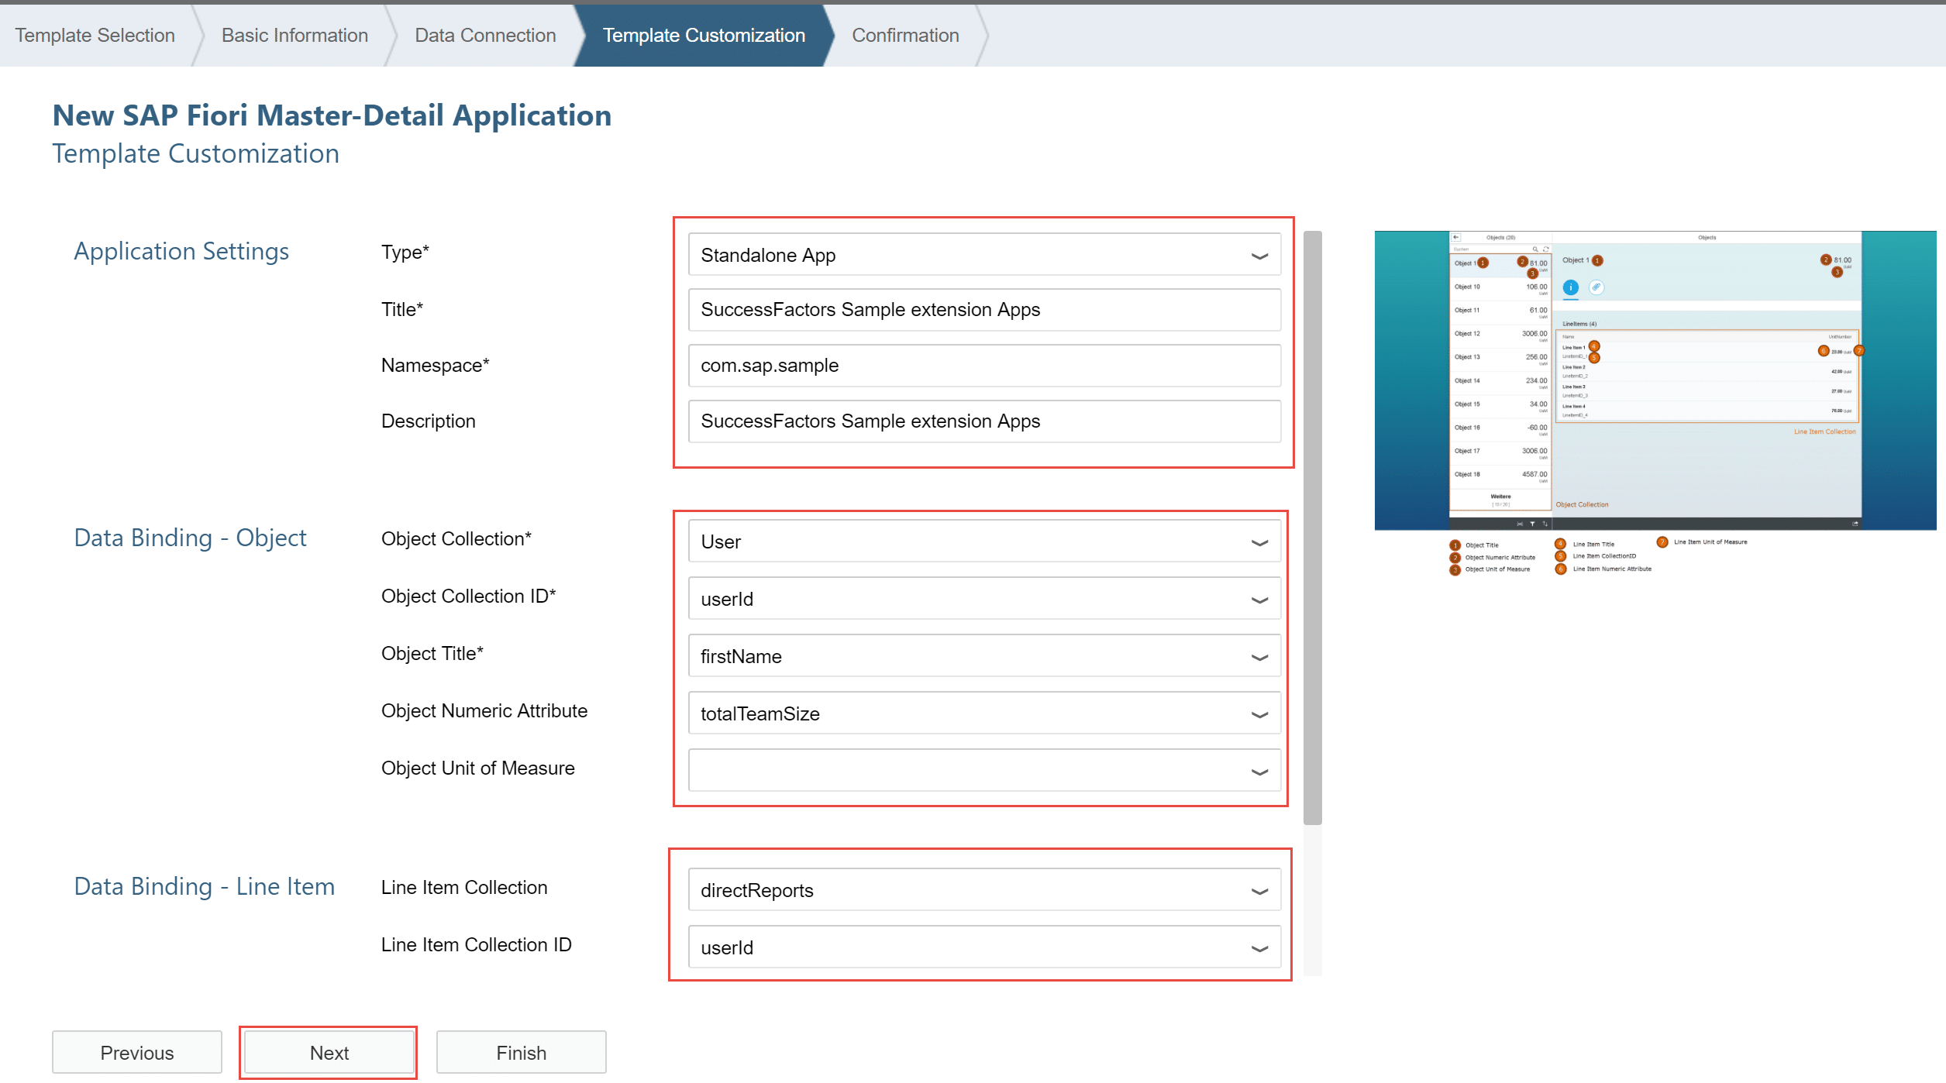The image size is (1946, 1083).
Task: Open the Data Connection wizard step
Action: click(485, 35)
